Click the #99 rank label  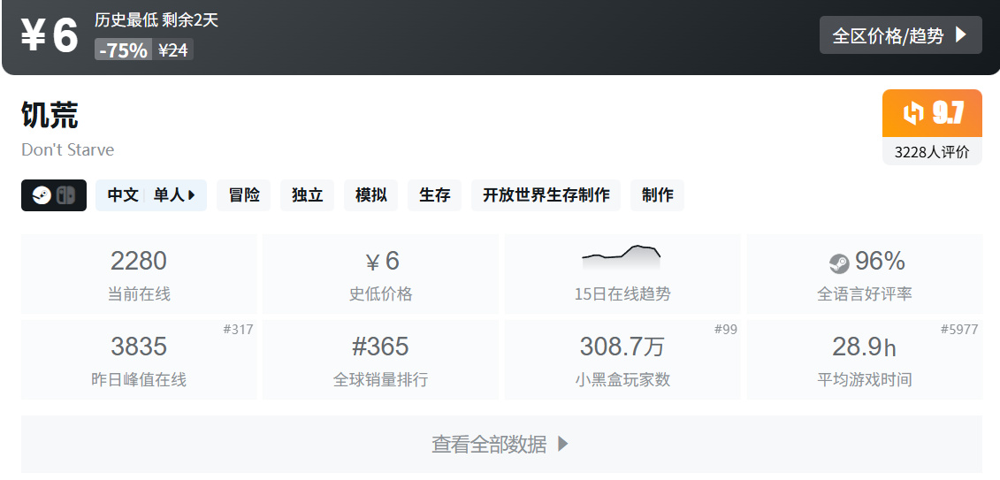tap(726, 330)
